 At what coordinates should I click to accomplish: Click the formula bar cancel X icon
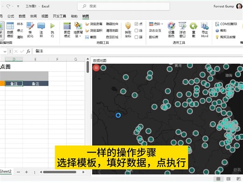click(x=16, y=51)
